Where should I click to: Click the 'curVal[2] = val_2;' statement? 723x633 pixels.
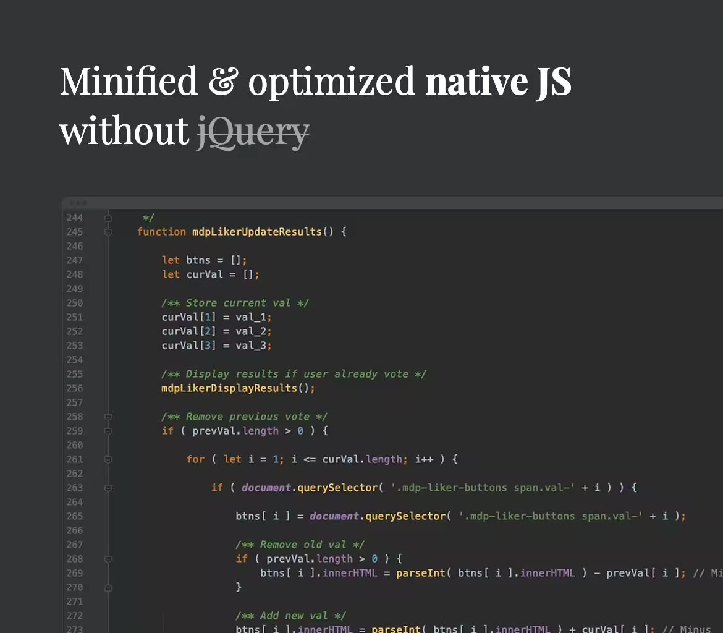pos(217,331)
